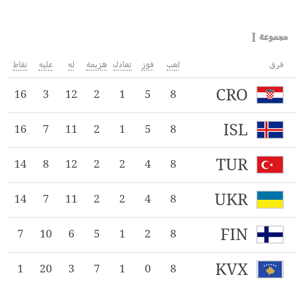Click the لعب played column header
Screen dimensions: 304x286
173,65
